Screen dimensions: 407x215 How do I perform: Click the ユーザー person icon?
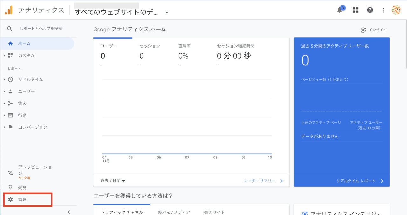[x=10, y=91]
